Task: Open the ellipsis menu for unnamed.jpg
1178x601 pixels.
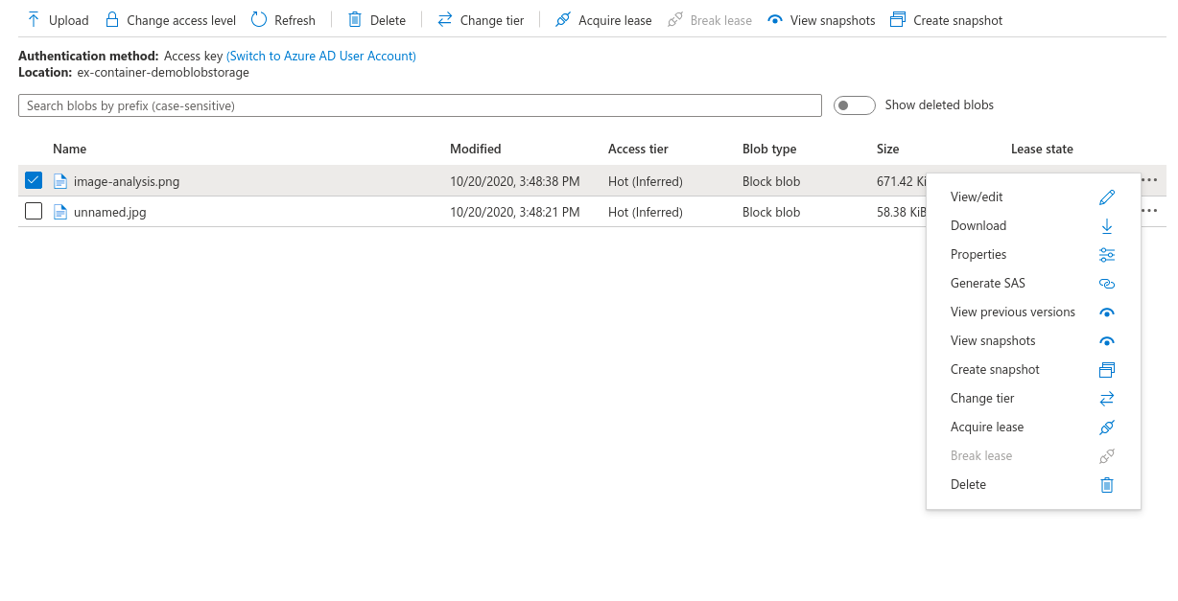Action: (1149, 210)
